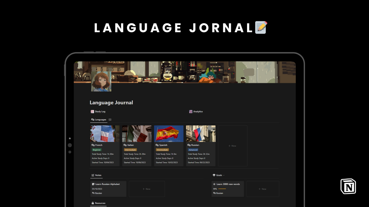Click the French card title

click(x=99, y=145)
